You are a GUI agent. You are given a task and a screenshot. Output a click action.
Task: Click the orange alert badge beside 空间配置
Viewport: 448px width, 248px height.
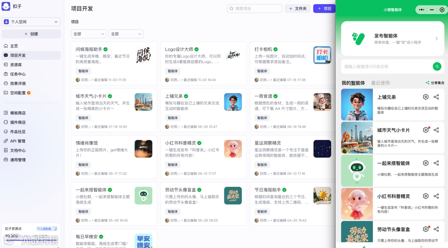pyautogui.click(x=29, y=93)
